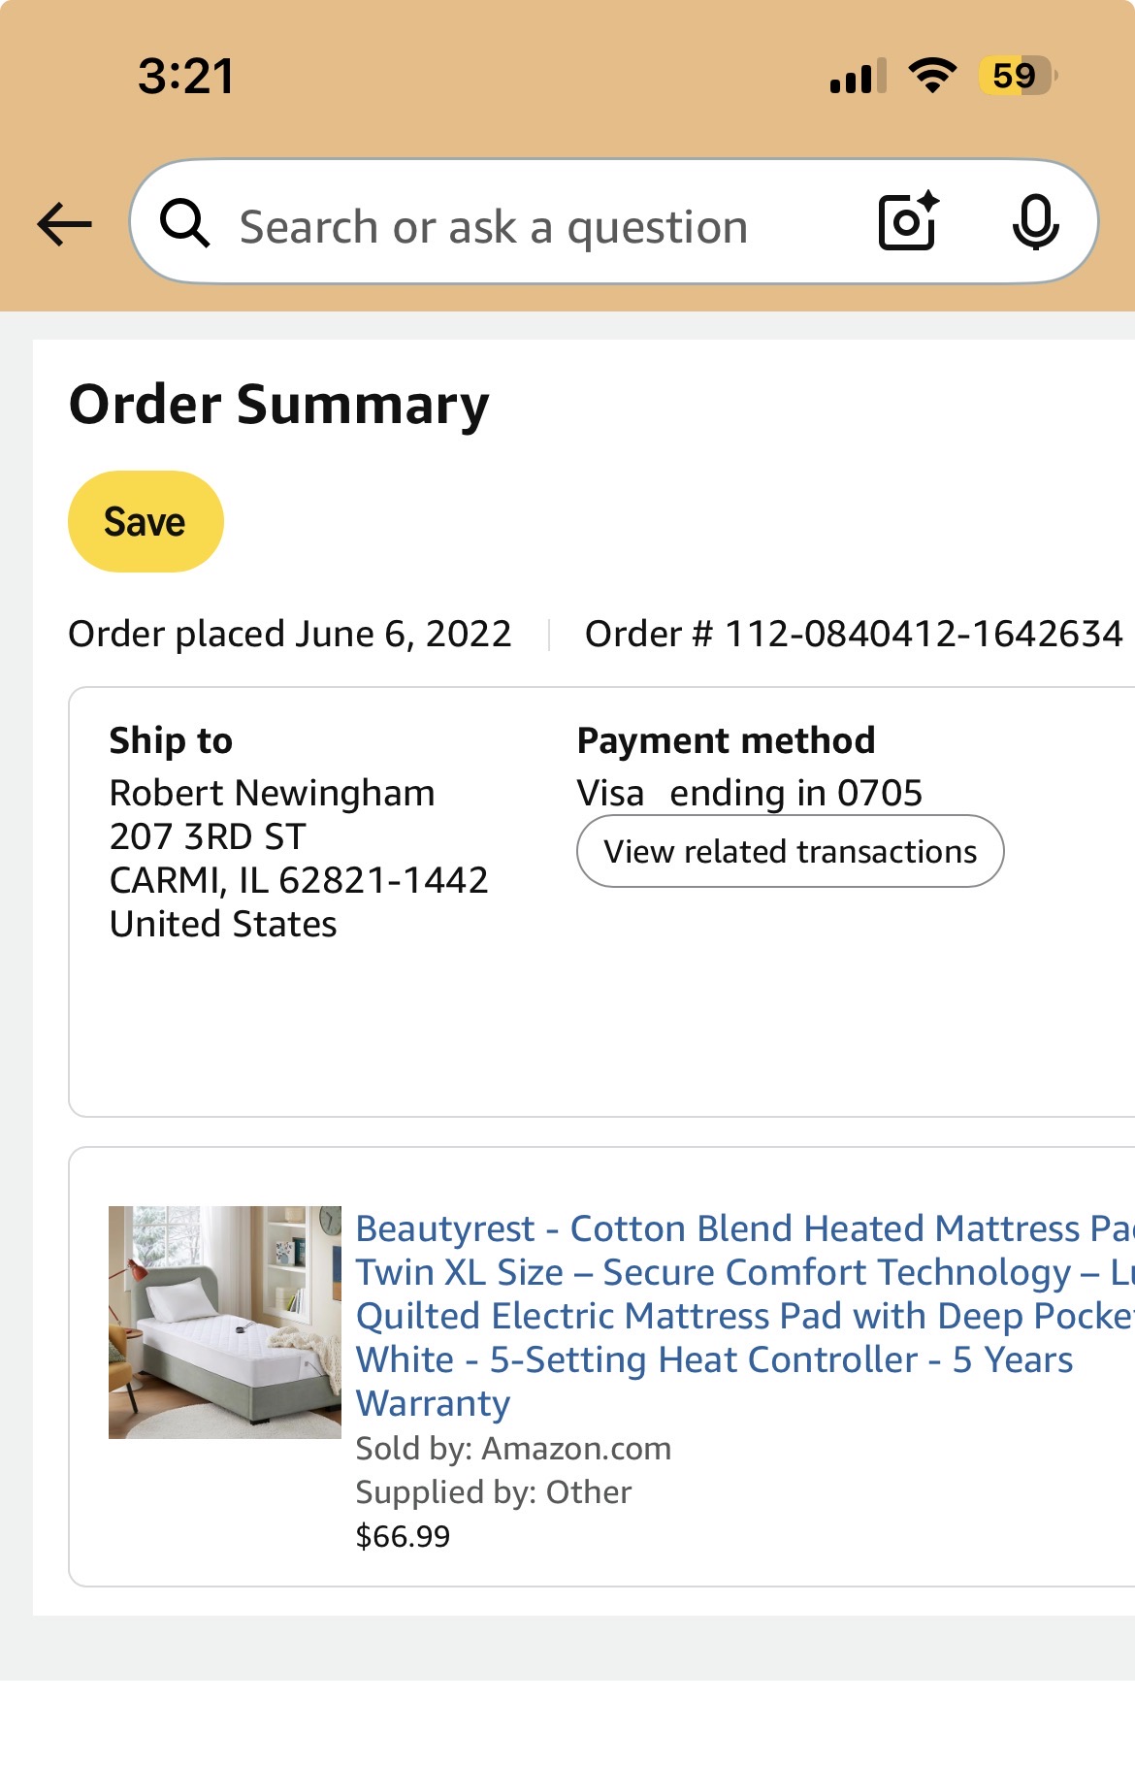The width and height of the screenshot is (1135, 1767).
Task: Tap the Ship to address block
Action: point(298,831)
